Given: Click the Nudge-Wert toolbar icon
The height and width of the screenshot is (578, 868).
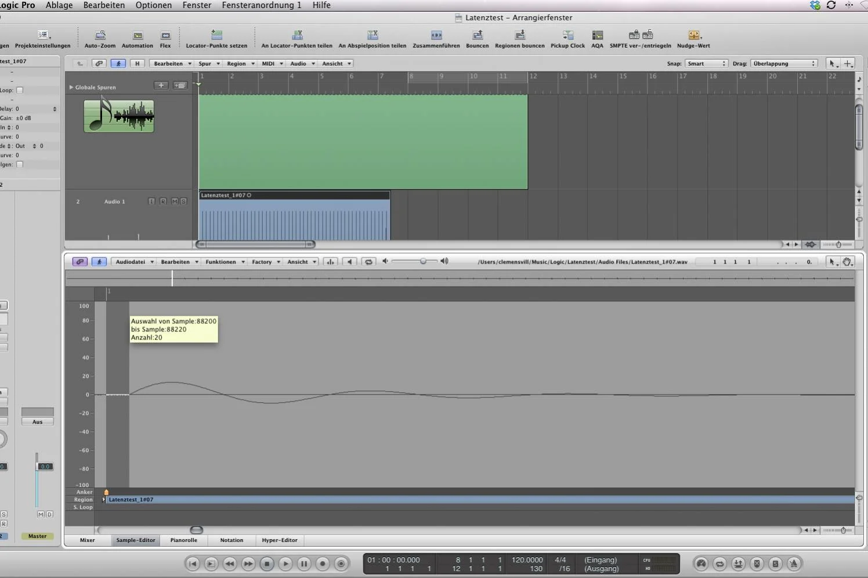Looking at the screenshot, I should coord(693,35).
